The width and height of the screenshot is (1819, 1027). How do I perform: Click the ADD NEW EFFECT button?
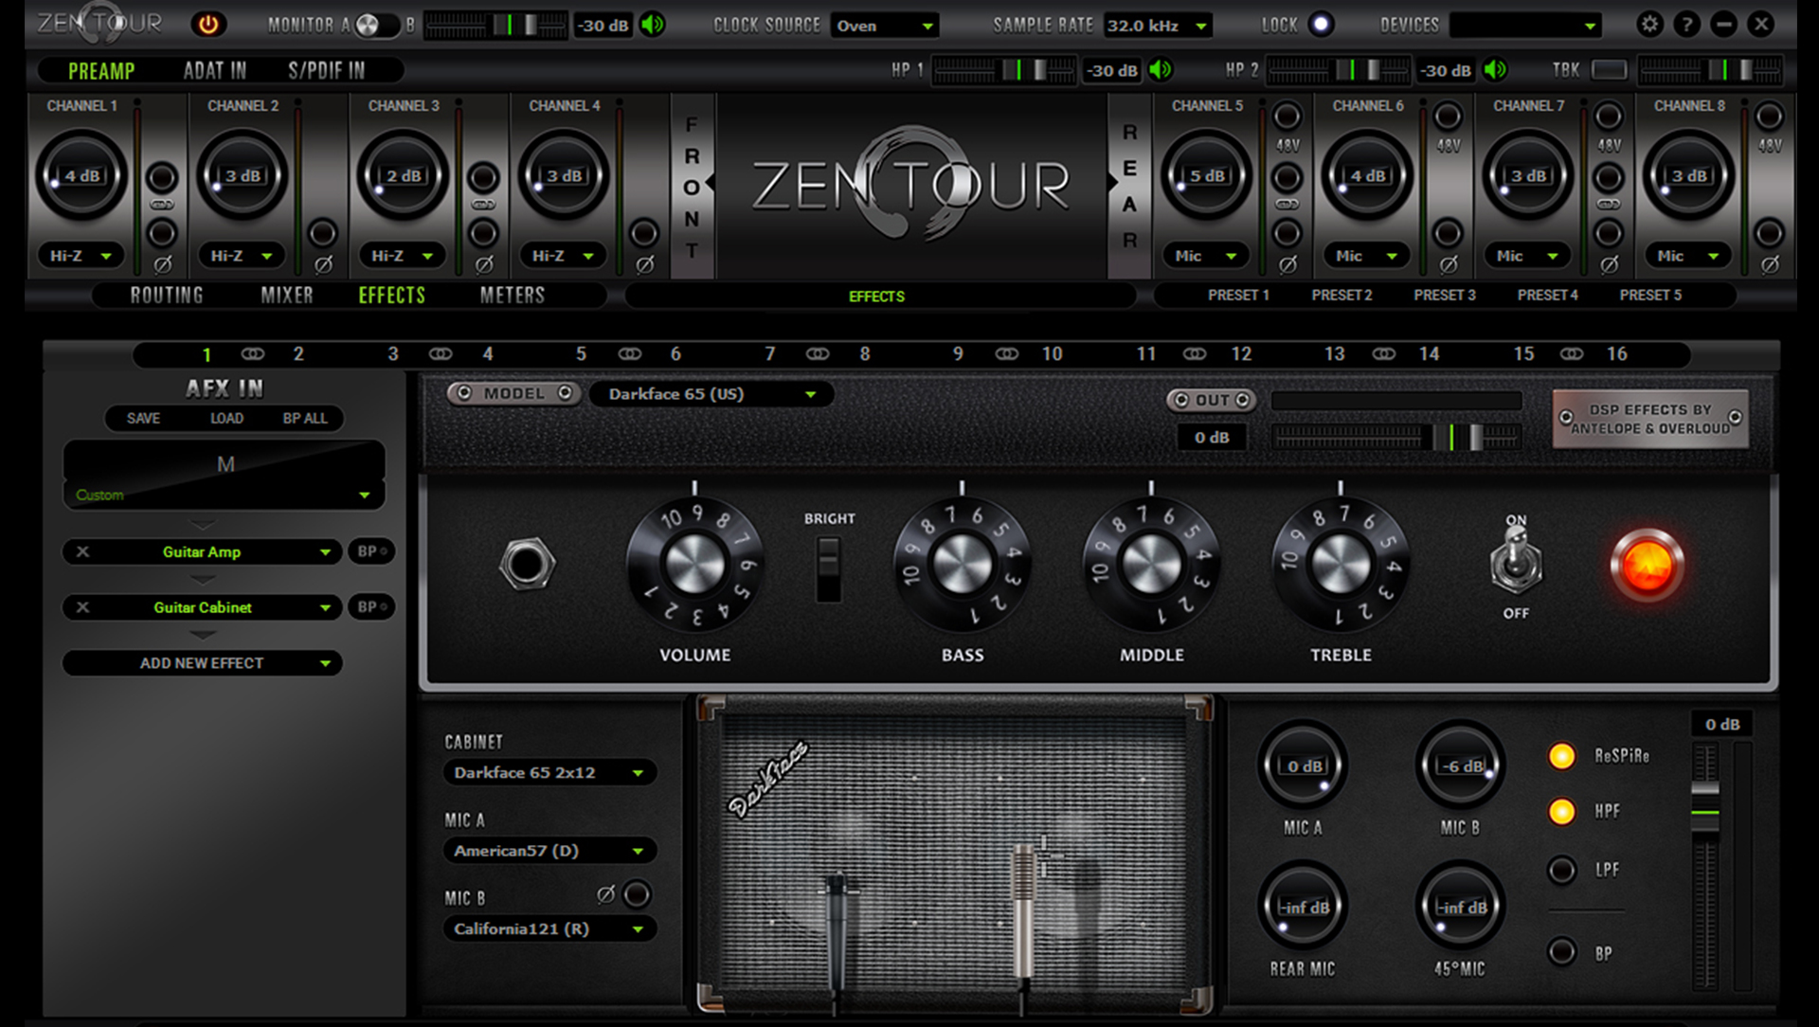202,663
